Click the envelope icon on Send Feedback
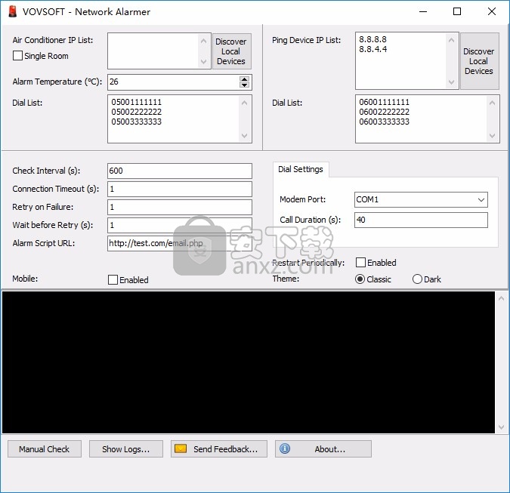The width and height of the screenshot is (510, 493). point(181,448)
